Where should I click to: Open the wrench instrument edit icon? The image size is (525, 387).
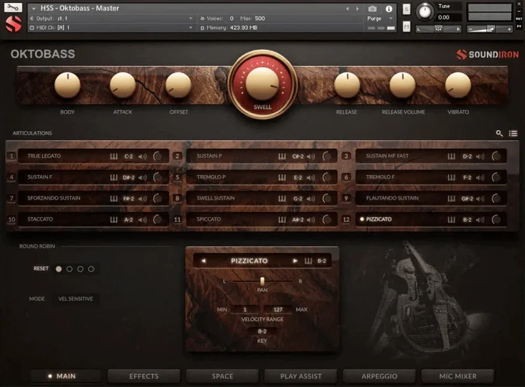pos(12,7)
